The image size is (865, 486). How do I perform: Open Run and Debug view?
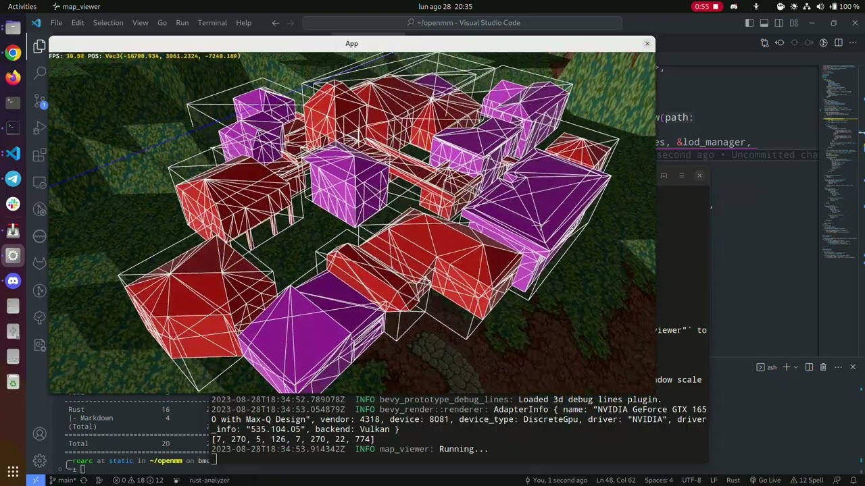coord(39,127)
